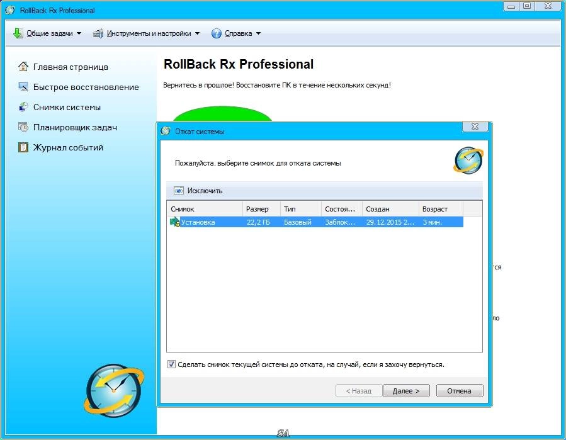The height and width of the screenshot is (440, 566).
Task: Maximize the RollBack Rx Professional window
Action: (527, 6)
